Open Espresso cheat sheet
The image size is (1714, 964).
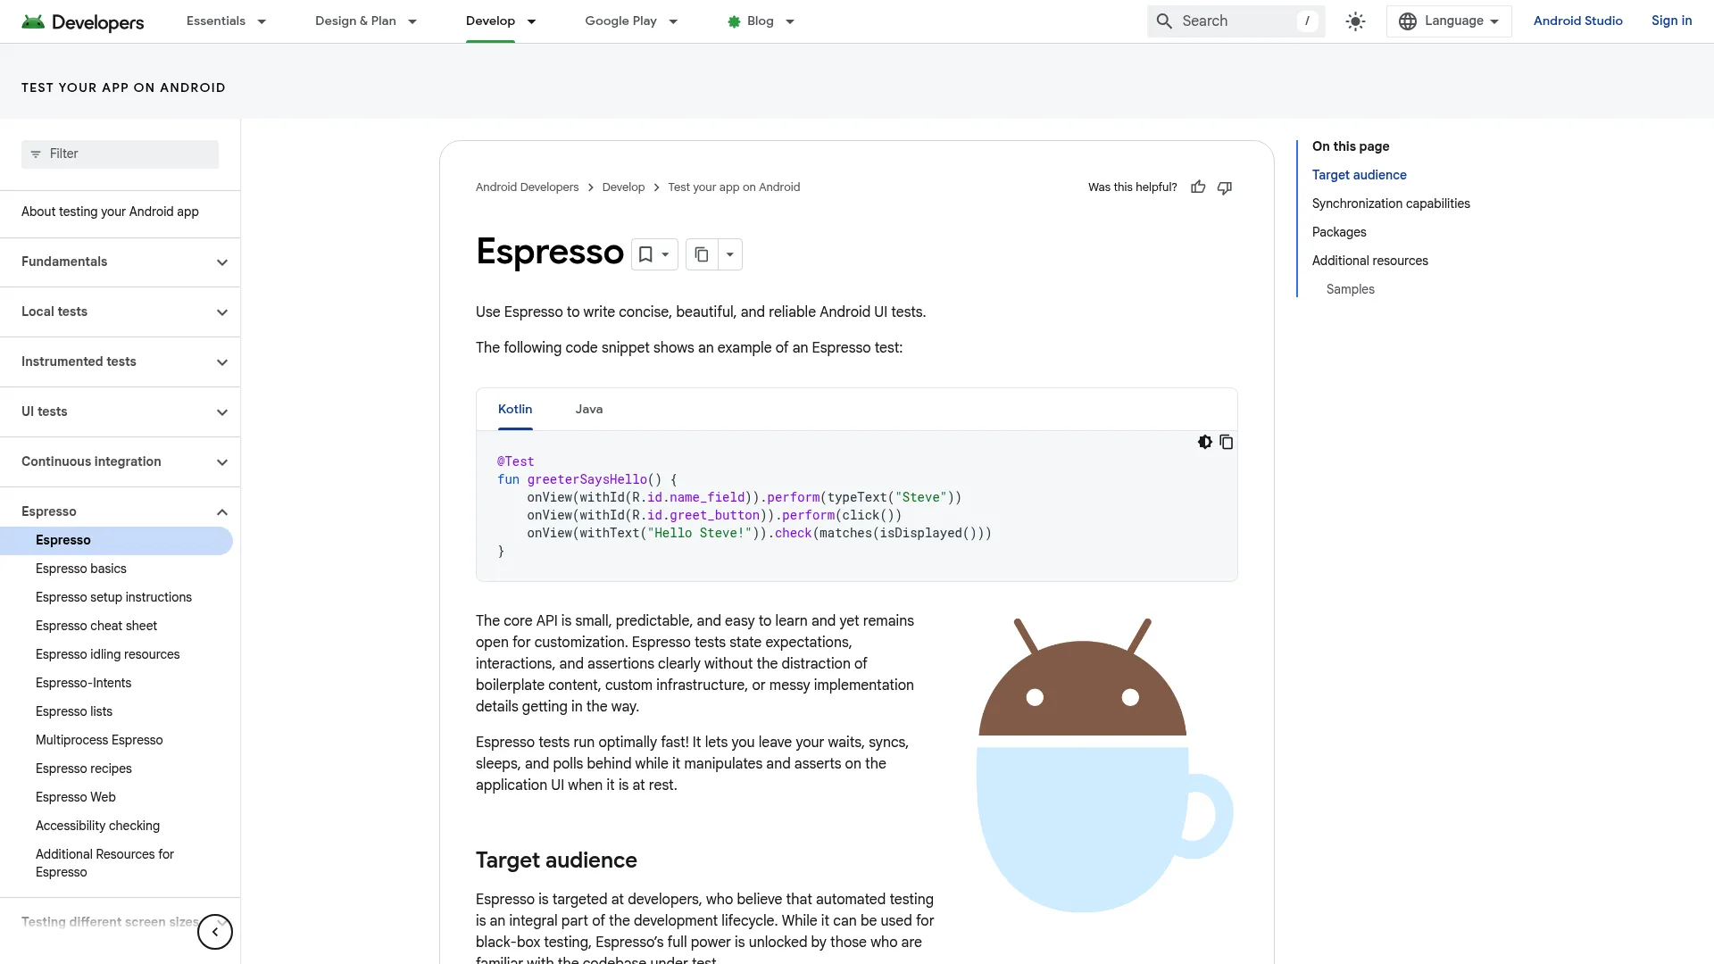point(96,626)
